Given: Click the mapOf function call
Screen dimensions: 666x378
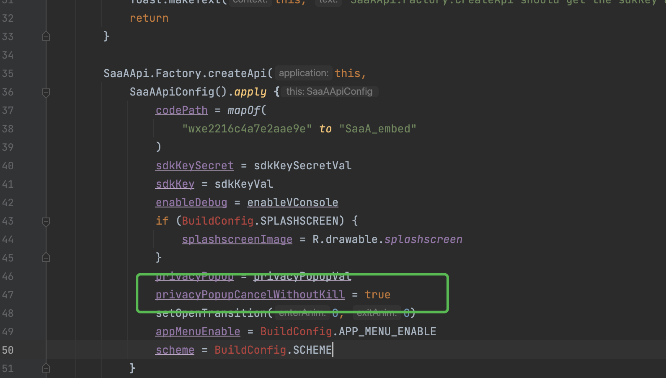Looking at the screenshot, I should [244, 110].
